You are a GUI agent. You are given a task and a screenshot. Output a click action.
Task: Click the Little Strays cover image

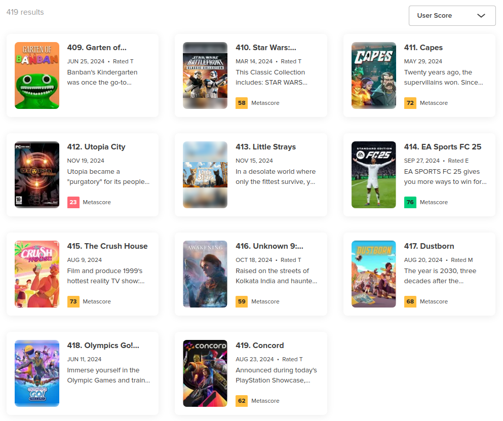(x=205, y=175)
